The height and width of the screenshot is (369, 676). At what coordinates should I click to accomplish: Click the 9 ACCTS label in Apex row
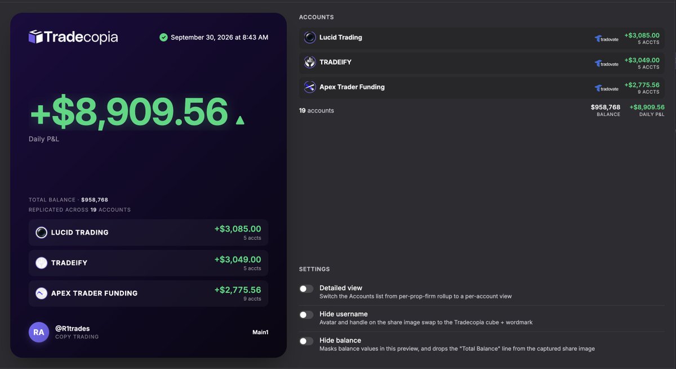tap(648, 92)
